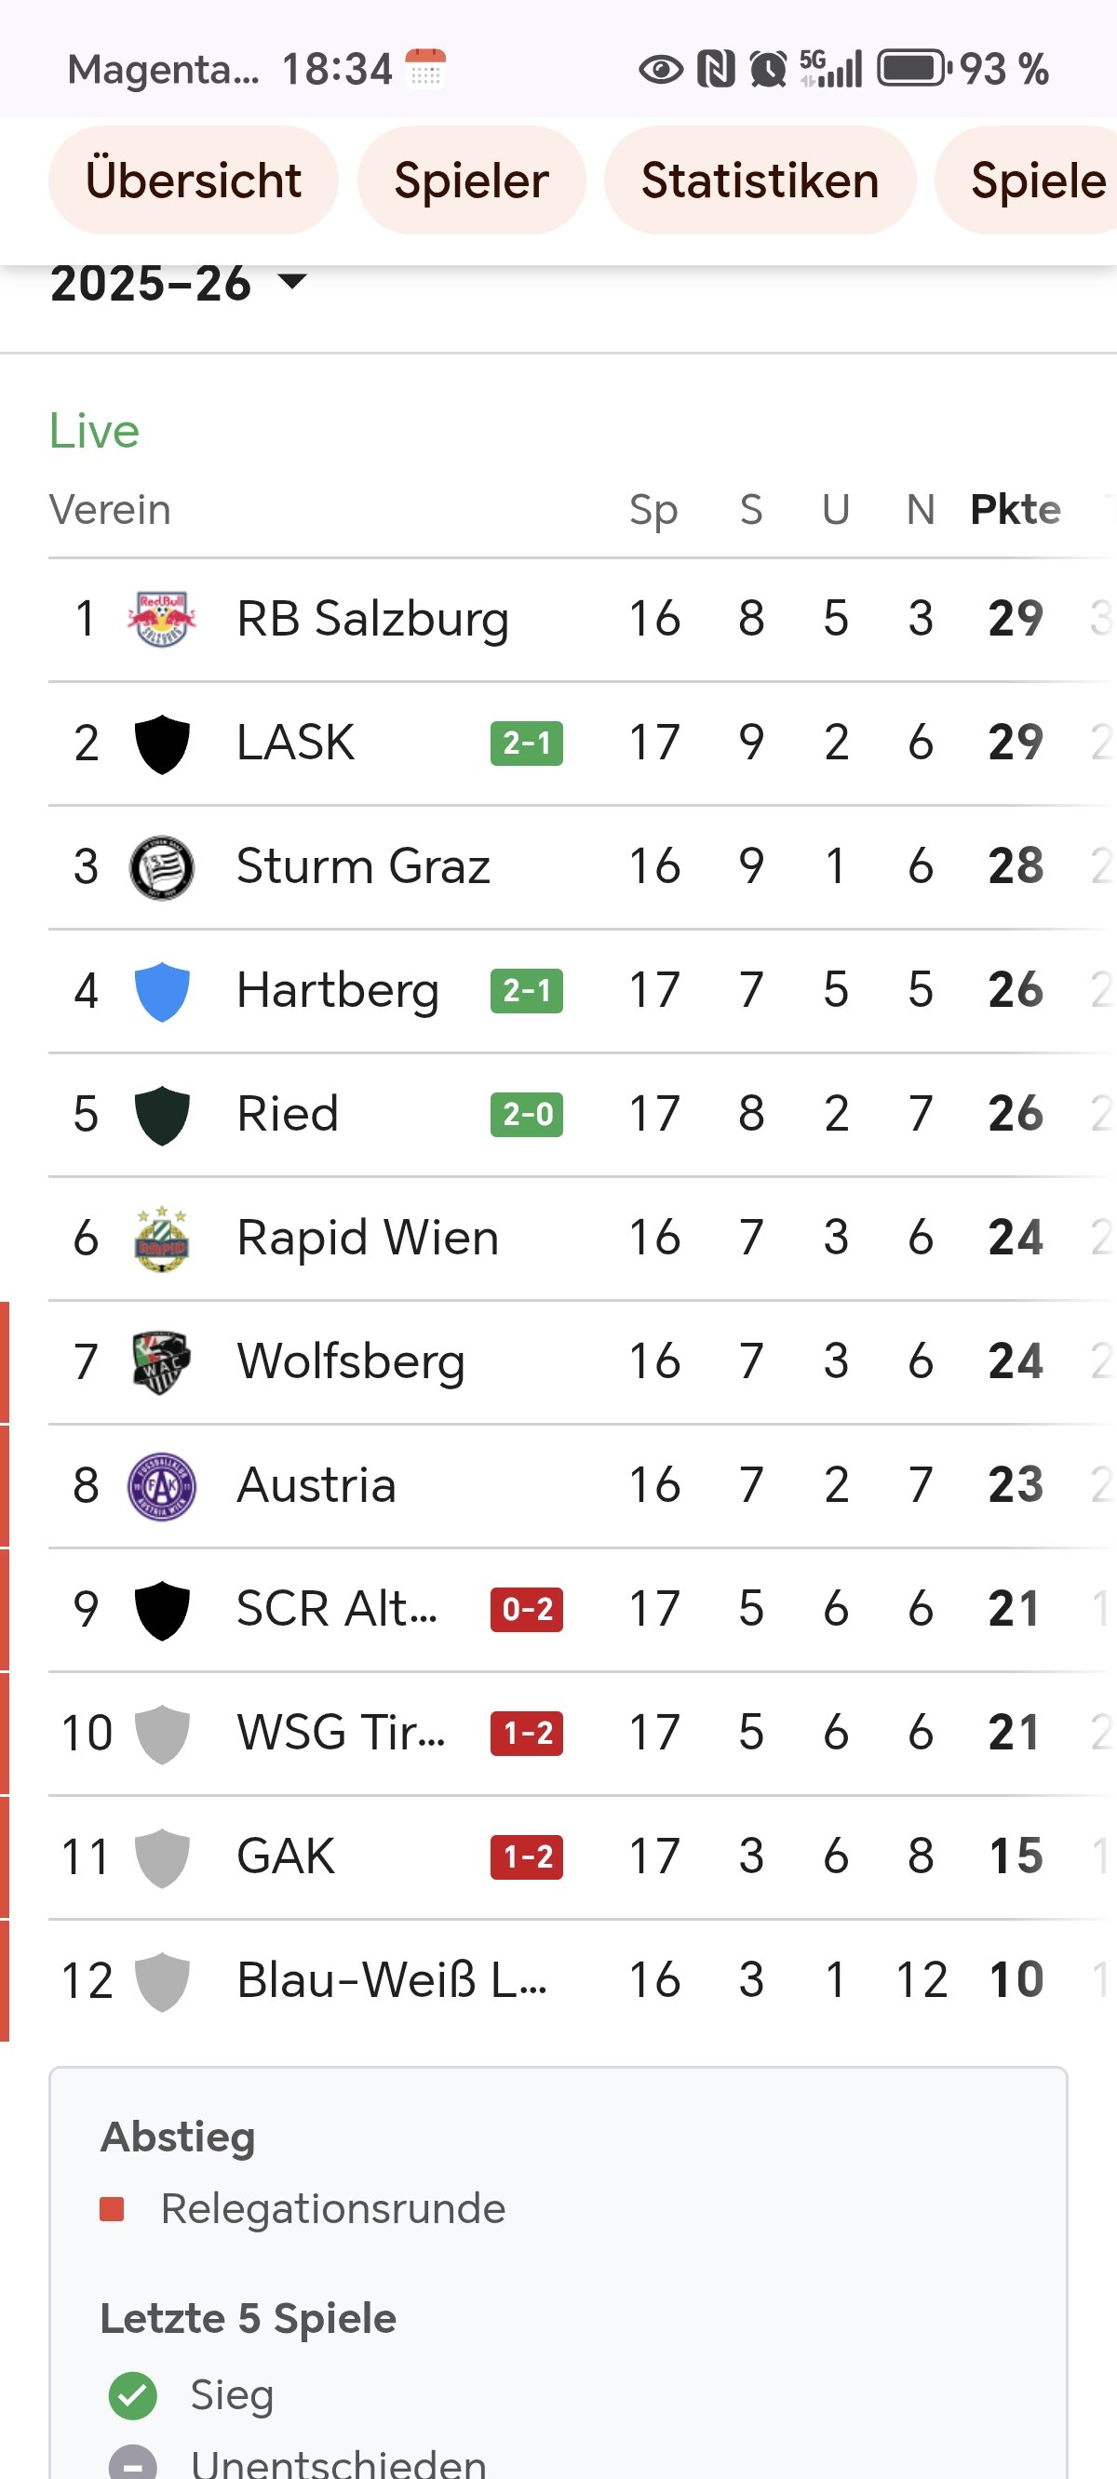Viewport: 1117px width, 2479px height.
Task: Switch to the Übersicht tab
Action: (x=194, y=181)
